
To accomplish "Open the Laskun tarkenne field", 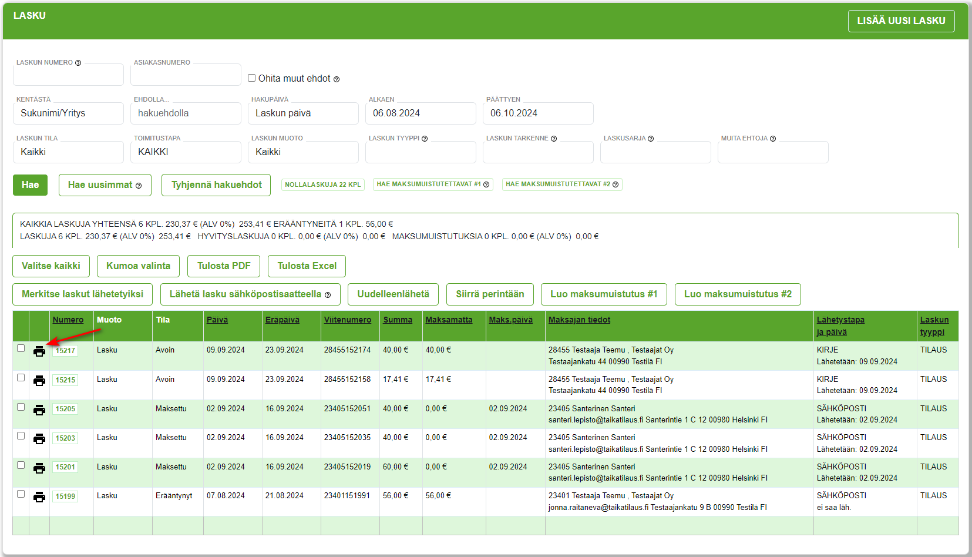I will [x=538, y=152].
